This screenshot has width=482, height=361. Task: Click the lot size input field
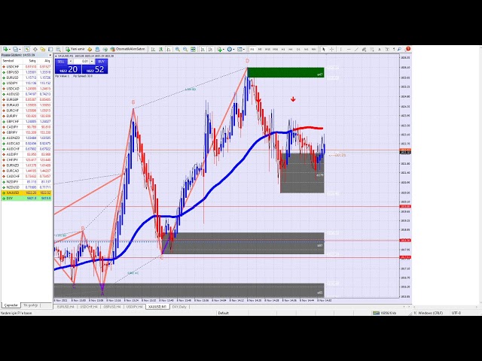85,61
